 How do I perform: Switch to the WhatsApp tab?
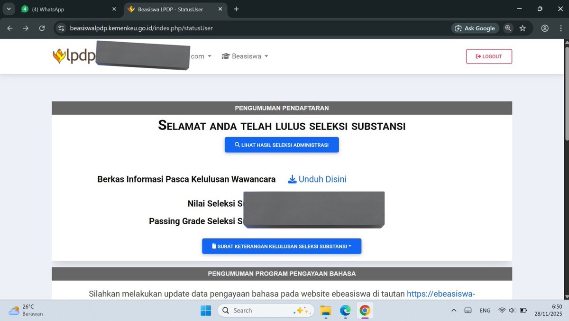tap(69, 9)
